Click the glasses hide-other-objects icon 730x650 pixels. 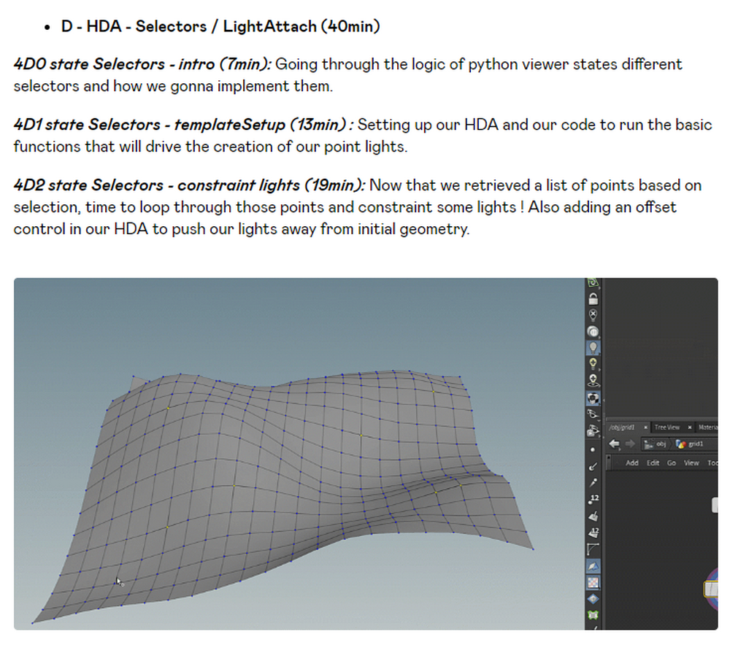tap(593, 414)
